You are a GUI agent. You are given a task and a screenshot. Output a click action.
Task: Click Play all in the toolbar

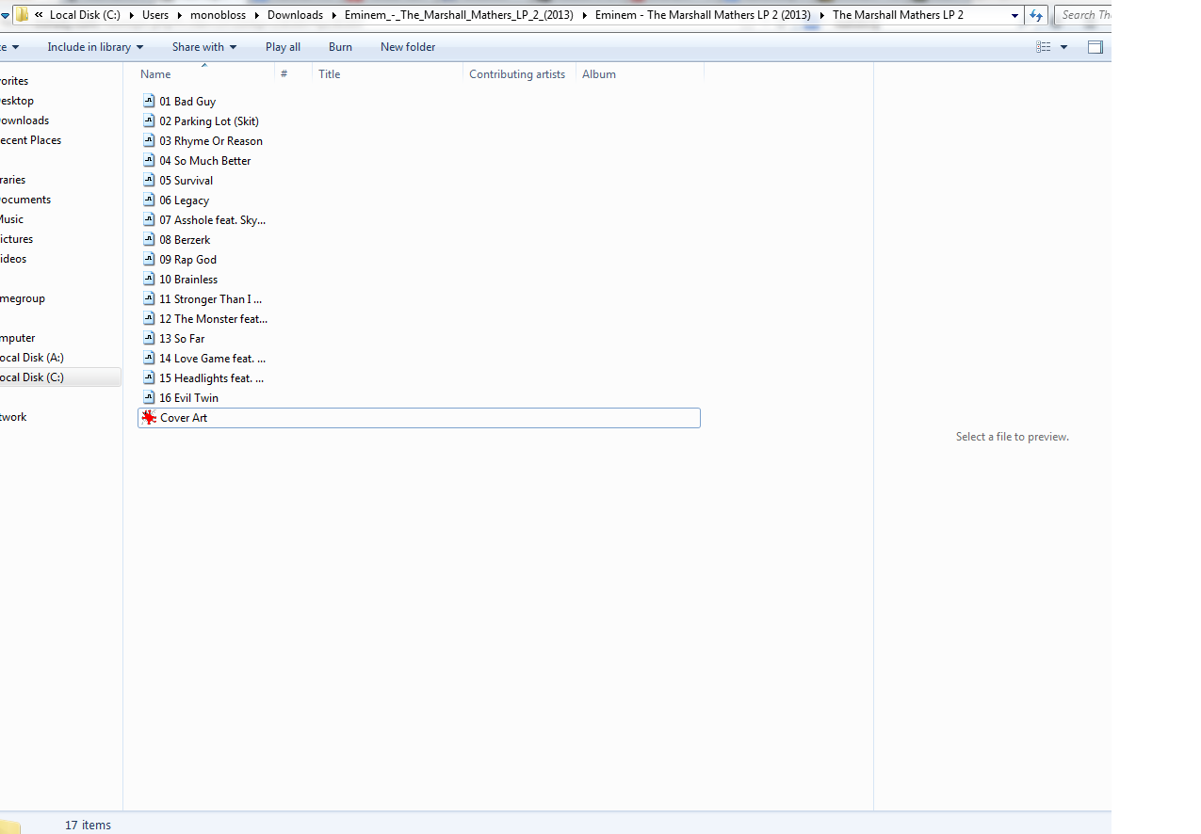click(283, 47)
